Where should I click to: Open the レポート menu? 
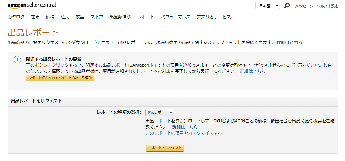(146, 17)
